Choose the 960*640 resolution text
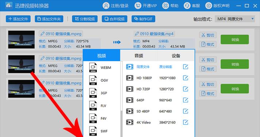The height and width of the screenshot is (137, 260). pyautogui.click(x=165, y=100)
